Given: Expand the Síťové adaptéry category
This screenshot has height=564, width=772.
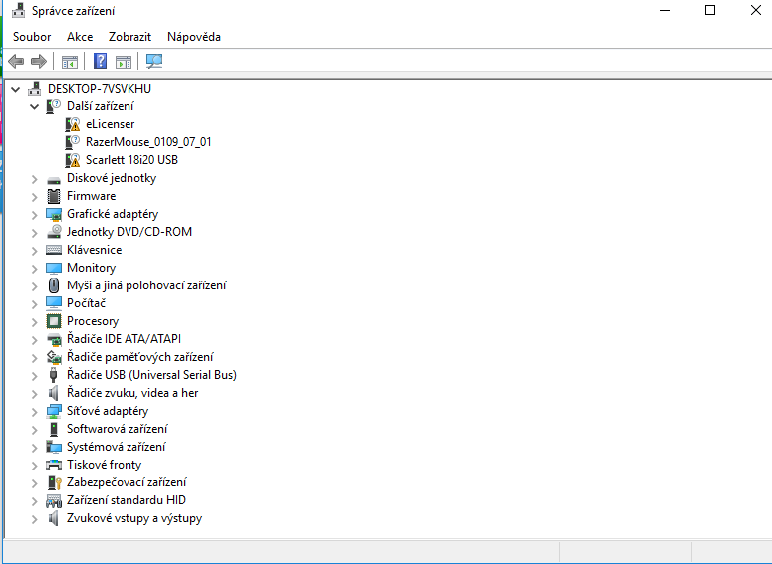Looking at the screenshot, I should pyautogui.click(x=35, y=411).
